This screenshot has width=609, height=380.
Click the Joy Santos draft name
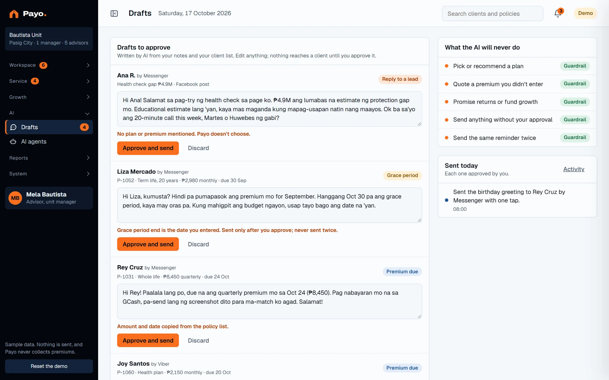[x=133, y=364]
